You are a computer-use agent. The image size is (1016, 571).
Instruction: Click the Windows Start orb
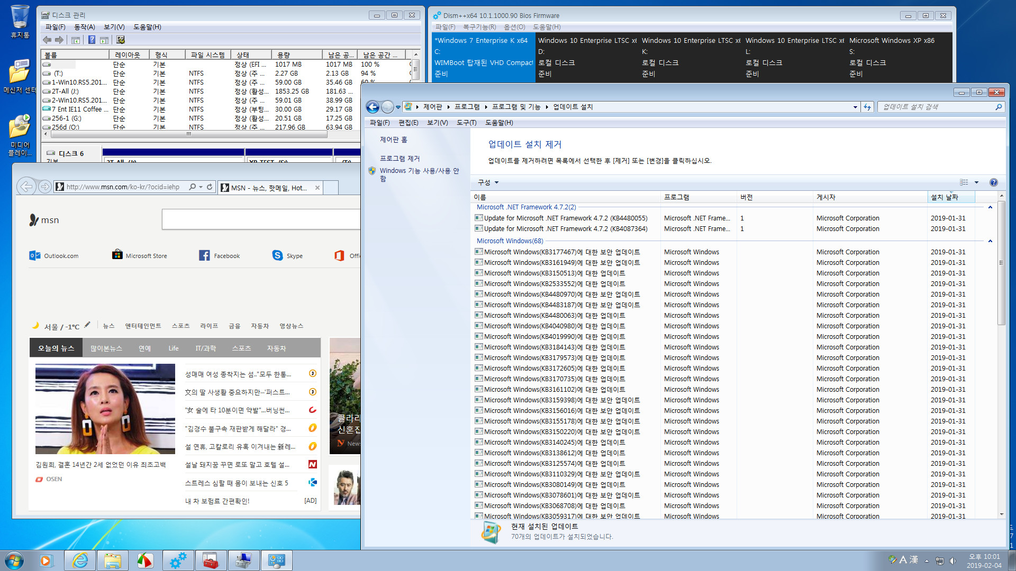pos(14,560)
